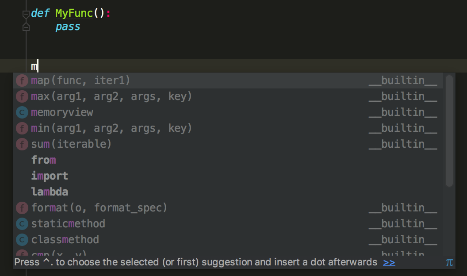The height and width of the screenshot is (276, 467).
Task: Select the map(func, iter1) completion
Action: click(x=80, y=80)
